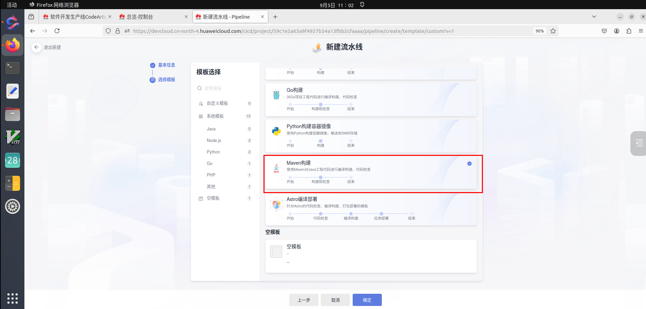Image resolution: width=646 pixels, height=309 pixels.
Task: Go to the 选择模板 step
Action: coord(167,80)
